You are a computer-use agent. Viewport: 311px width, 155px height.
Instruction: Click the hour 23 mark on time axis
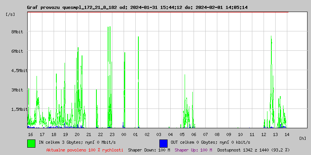click(112, 134)
